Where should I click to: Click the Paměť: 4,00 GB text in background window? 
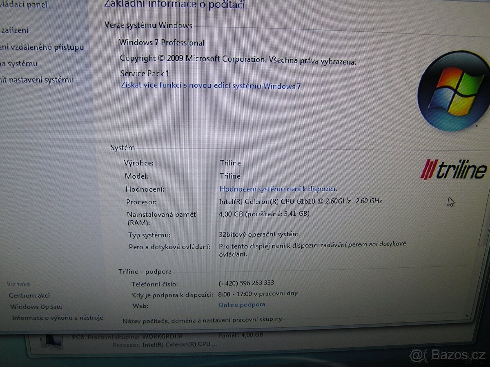pyautogui.click(x=240, y=335)
